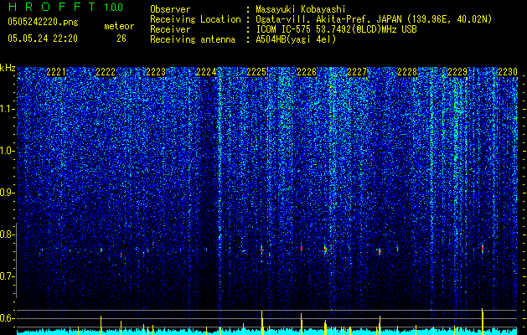
Task: Click the A504HB(yagi 4el) antenna text
Action: click(x=296, y=39)
